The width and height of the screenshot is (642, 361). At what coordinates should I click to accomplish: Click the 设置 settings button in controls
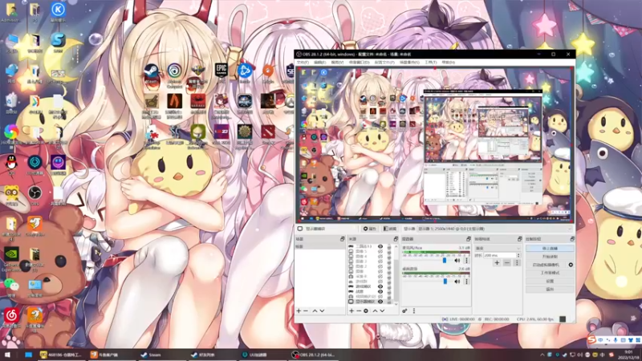[x=550, y=282]
